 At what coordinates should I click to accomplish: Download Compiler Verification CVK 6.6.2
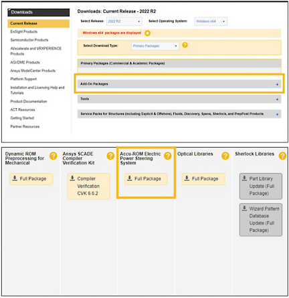pos(89,186)
